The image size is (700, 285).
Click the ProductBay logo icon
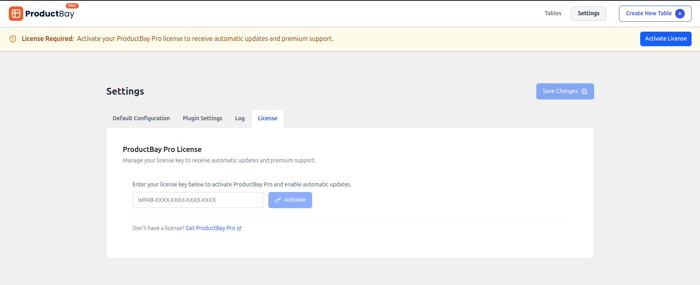[x=16, y=14]
